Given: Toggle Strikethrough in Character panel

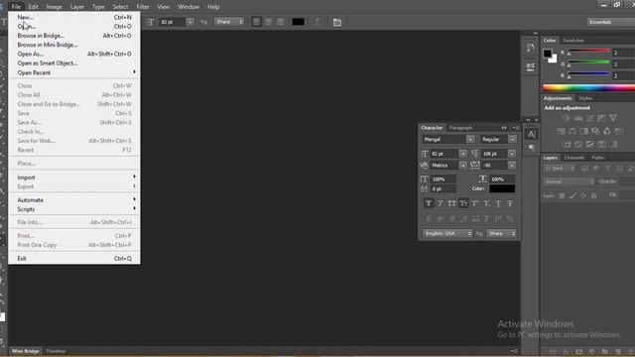Looking at the screenshot, I should pos(510,203).
